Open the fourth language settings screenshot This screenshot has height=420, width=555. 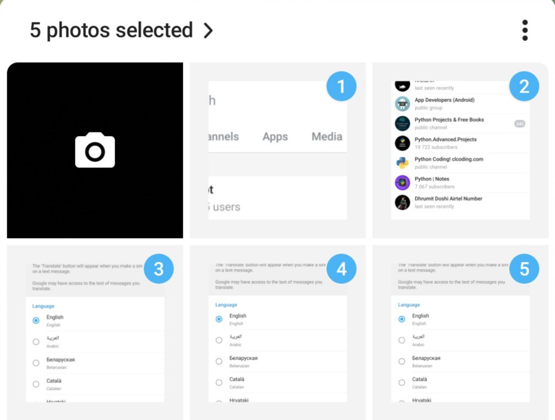(277, 341)
